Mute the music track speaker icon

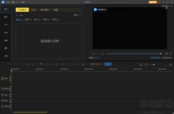point(10,100)
